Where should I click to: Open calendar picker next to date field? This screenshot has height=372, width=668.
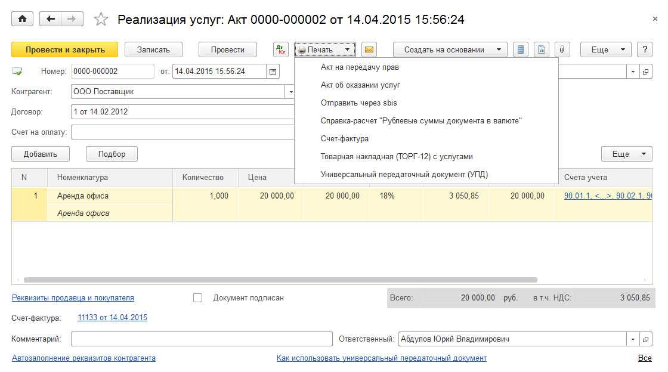coord(273,72)
